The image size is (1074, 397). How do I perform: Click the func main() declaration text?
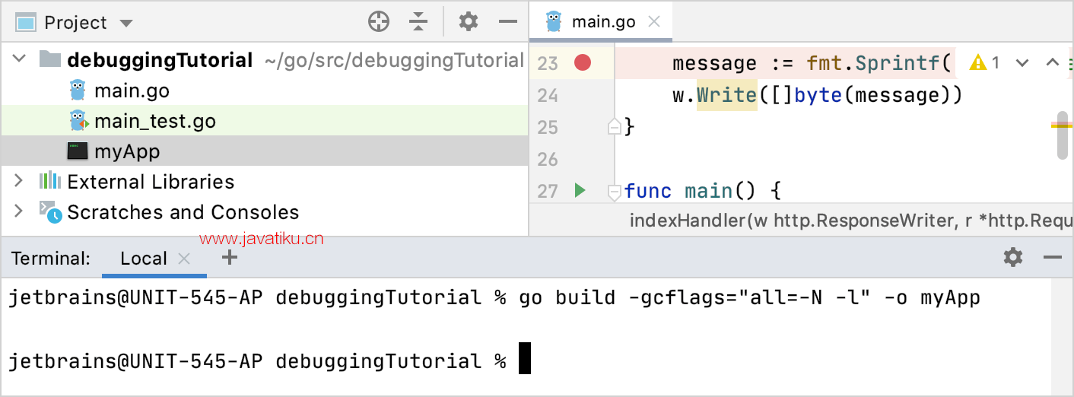tap(703, 191)
